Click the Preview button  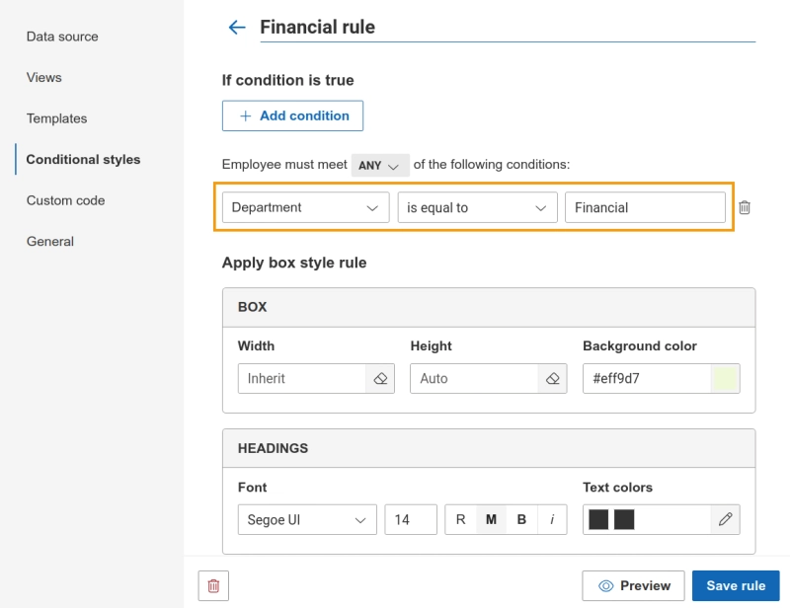(x=633, y=586)
